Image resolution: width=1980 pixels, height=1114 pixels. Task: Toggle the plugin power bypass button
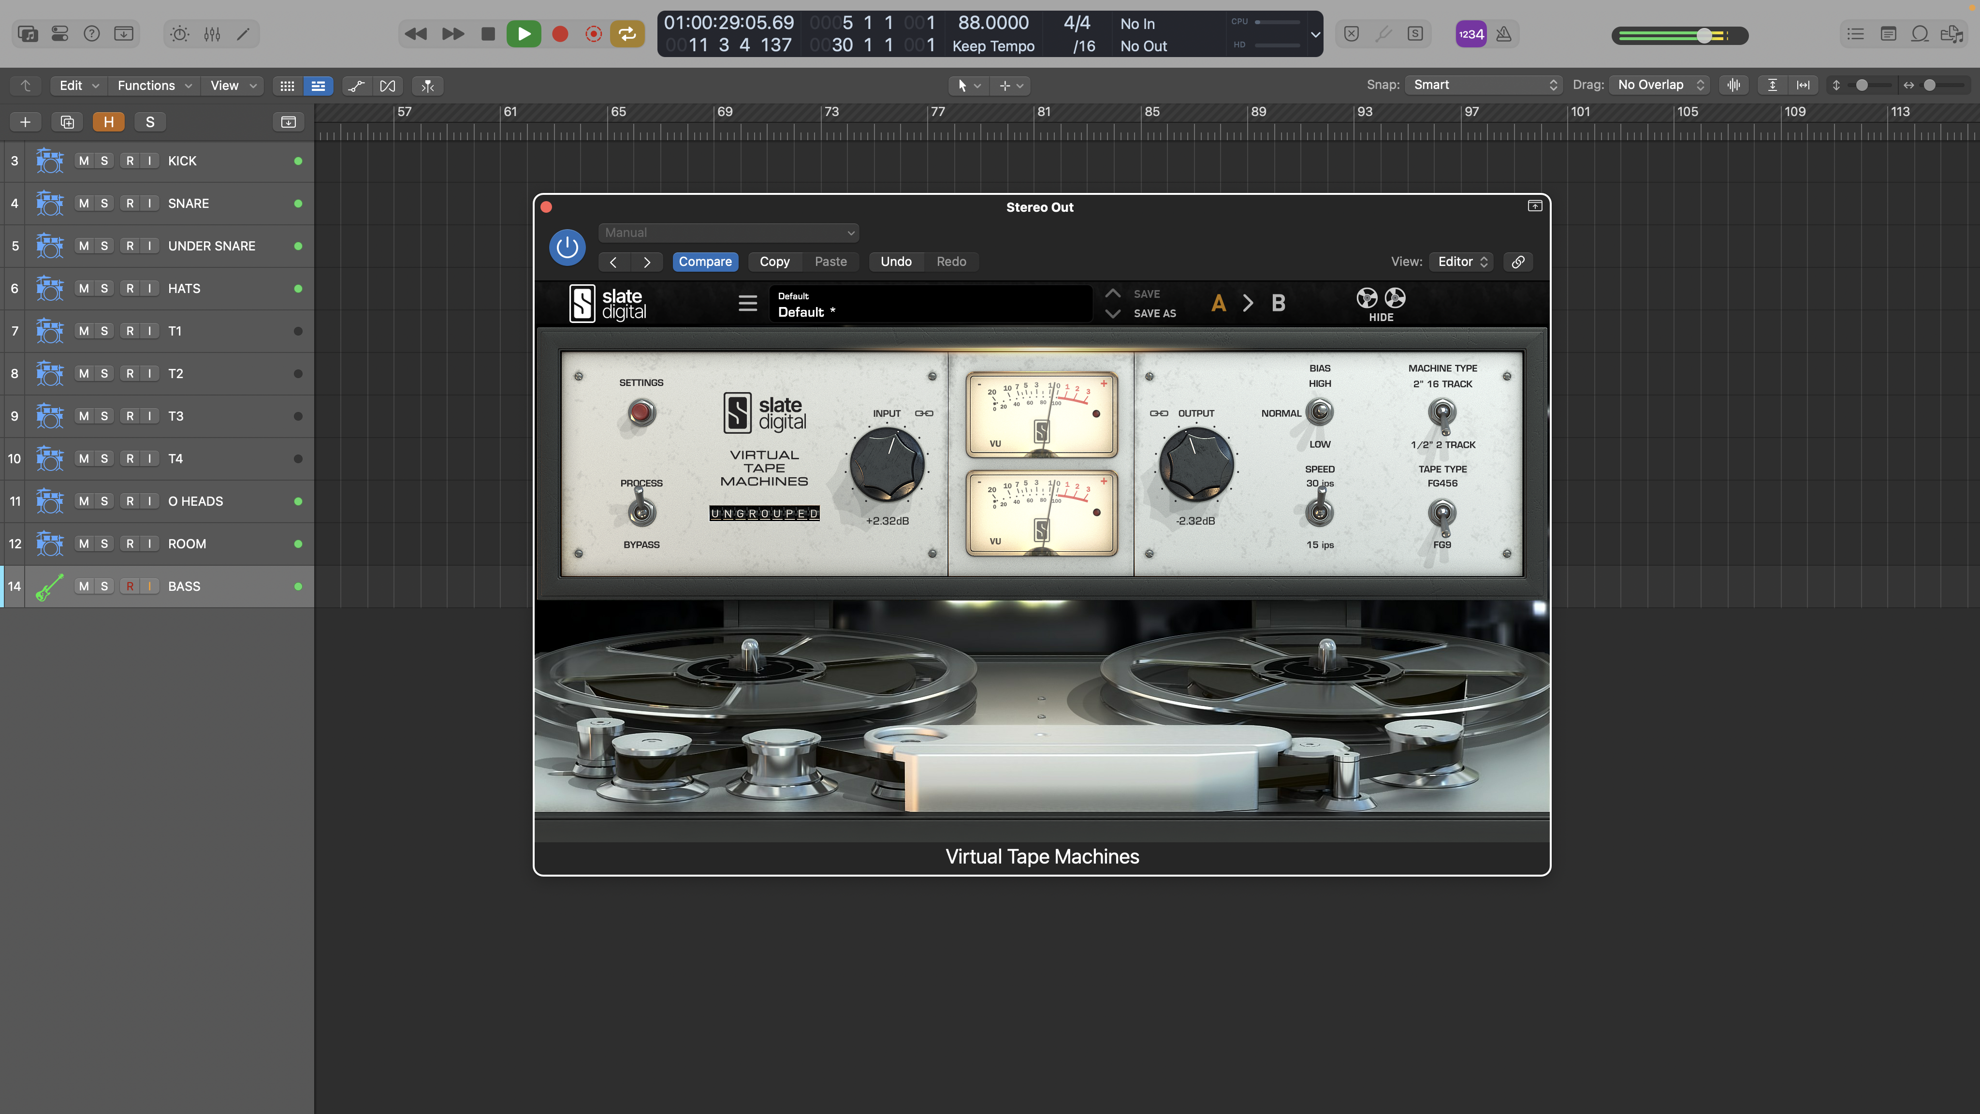pos(567,248)
